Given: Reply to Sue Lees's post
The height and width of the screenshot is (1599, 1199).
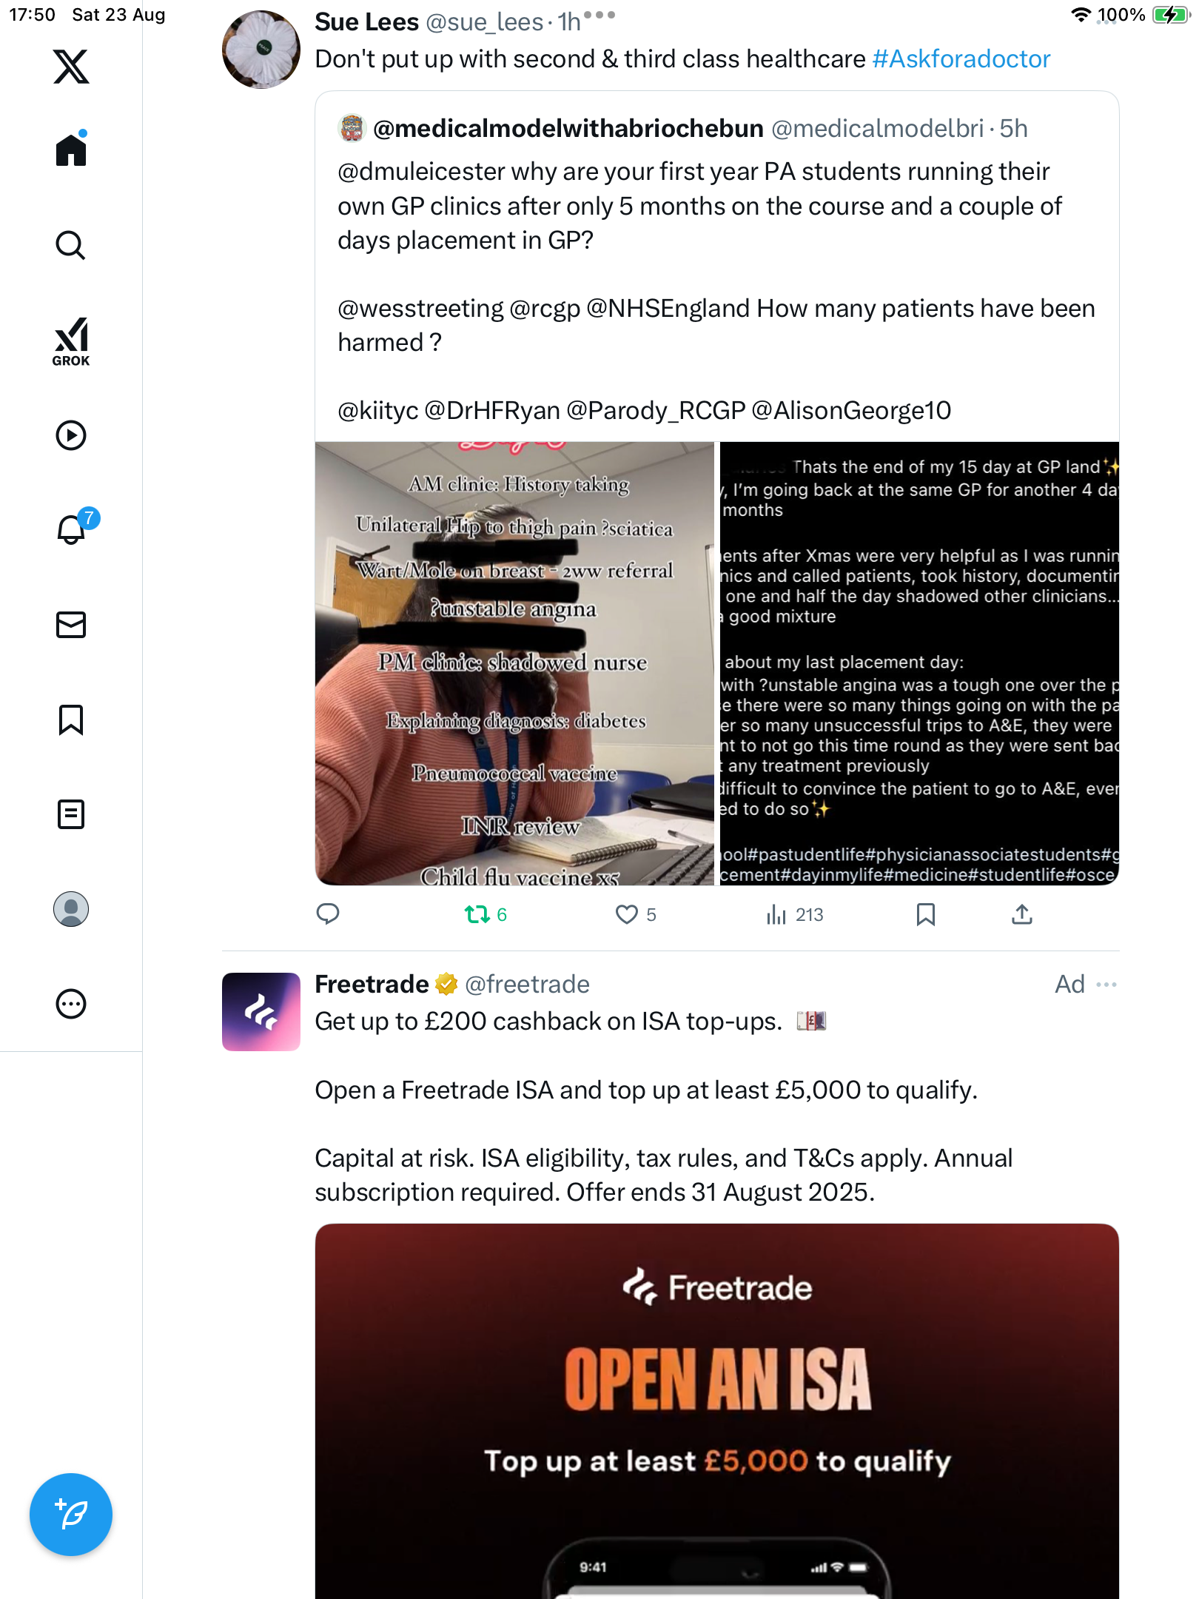Looking at the screenshot, I should click(327, 915).
